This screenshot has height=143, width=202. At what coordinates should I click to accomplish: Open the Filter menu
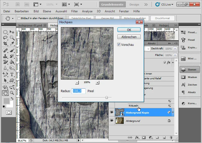[74, 11]
